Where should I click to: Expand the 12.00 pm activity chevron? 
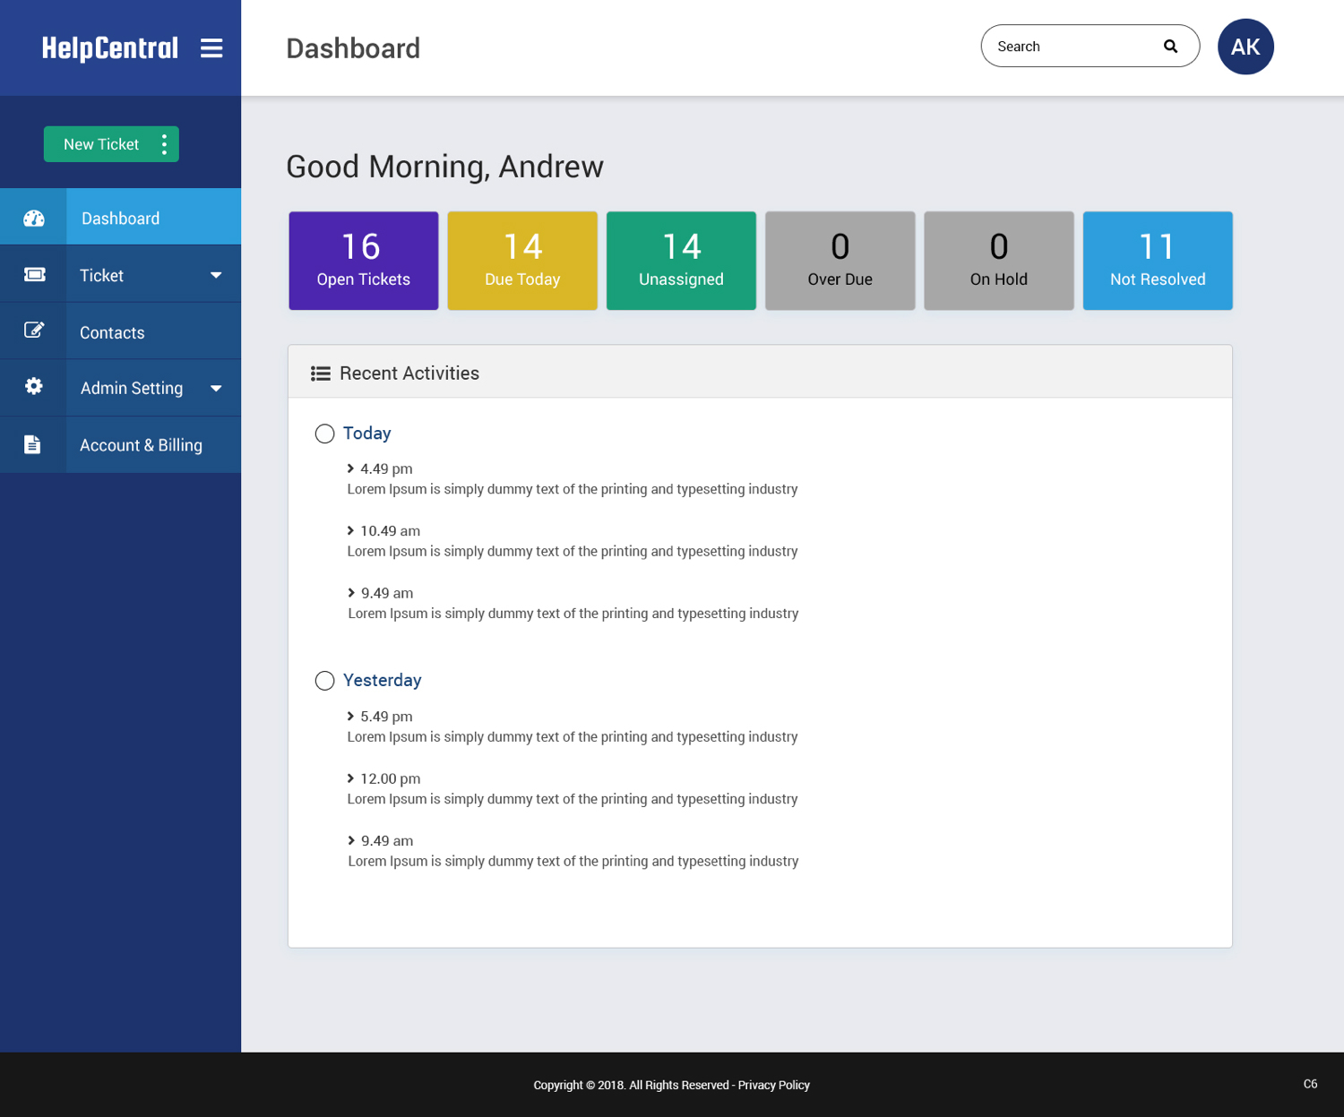pos(350,778)
